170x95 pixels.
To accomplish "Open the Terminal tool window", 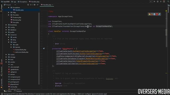I will (x=18, y=91).
